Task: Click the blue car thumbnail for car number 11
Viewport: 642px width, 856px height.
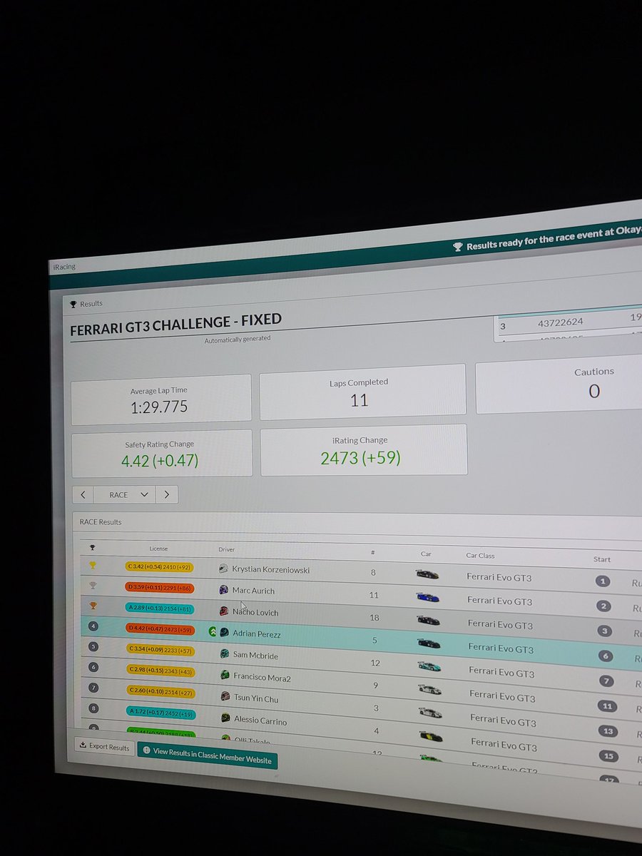Action: [428, 597]
